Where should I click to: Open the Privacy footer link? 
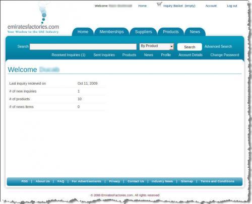[x=114, y=181]
